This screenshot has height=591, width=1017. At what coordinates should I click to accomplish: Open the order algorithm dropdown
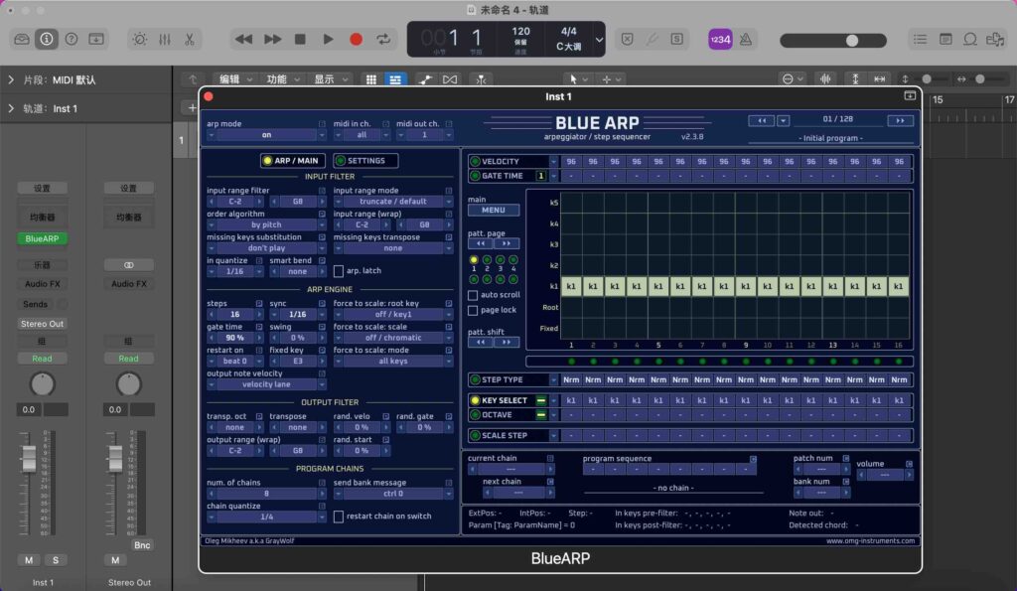(x=266, y=225)
